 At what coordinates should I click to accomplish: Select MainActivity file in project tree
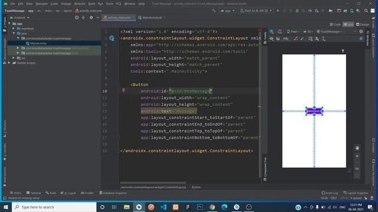coord(38,43)
